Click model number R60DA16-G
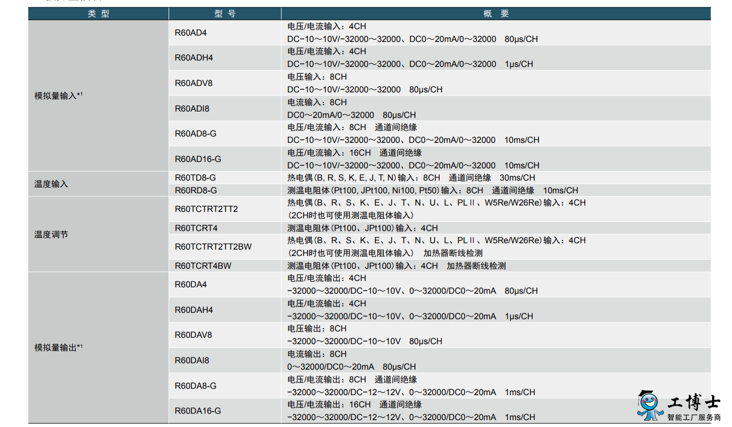 coord(198,411)
